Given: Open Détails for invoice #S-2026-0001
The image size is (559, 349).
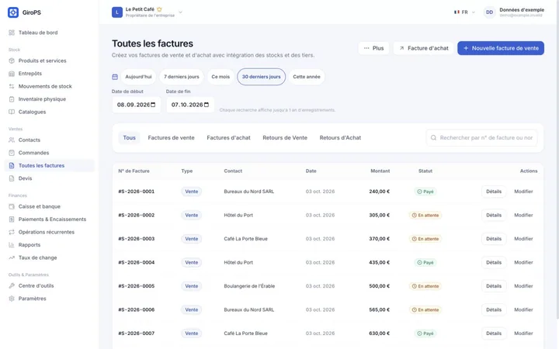Looking at the screenshot, I should click(x=494, y=192).
